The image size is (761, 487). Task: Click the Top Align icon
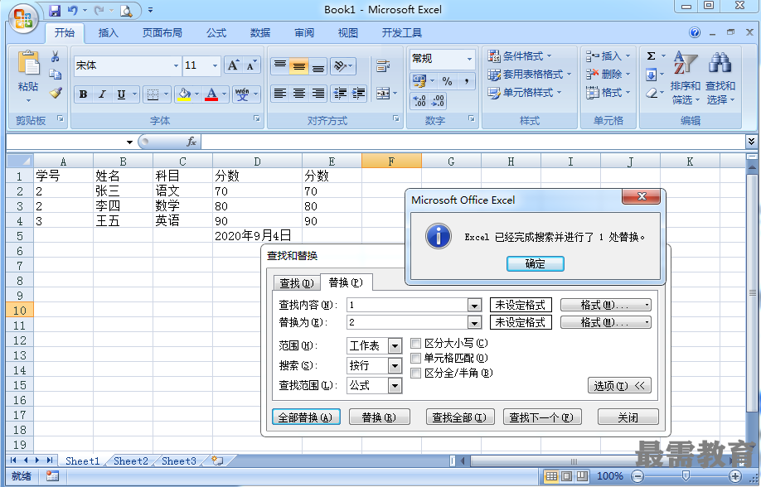coord(279,65)
